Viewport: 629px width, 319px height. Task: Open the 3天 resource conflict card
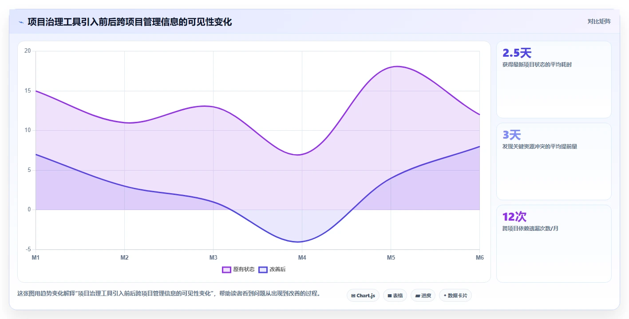click(x=554, y=162)
